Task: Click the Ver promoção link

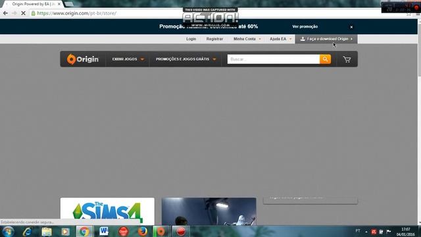Action: click(305, 26)
